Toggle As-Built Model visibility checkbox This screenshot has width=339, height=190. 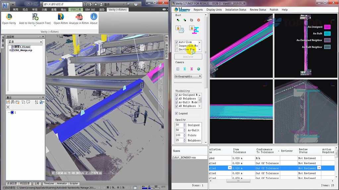click(177, 102)
